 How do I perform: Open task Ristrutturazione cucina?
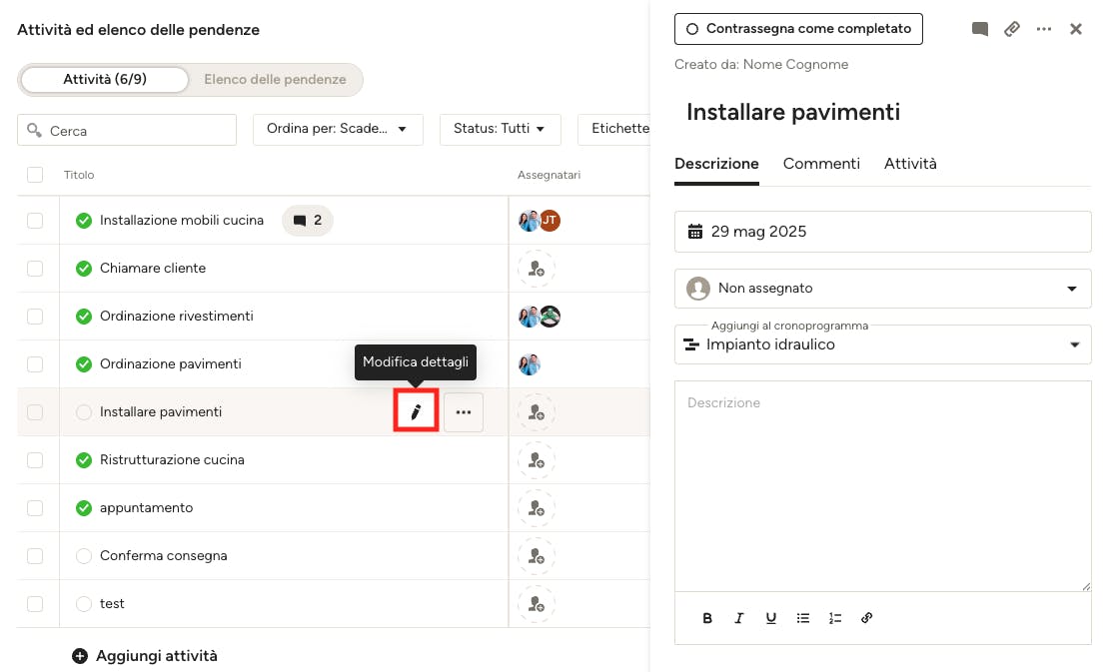[x=172, y=460]
